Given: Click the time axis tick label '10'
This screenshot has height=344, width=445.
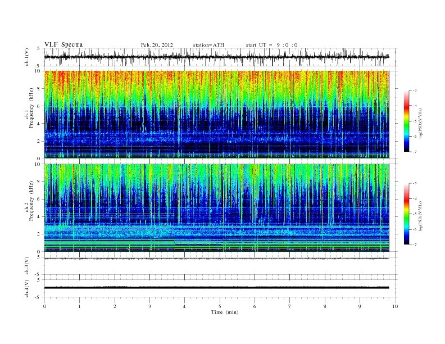Looking at the screenshot, I should (395, 306).
